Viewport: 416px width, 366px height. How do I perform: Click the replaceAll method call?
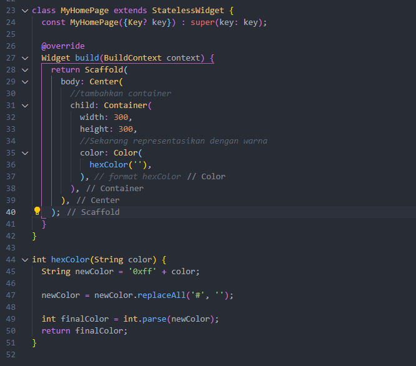coord(162,295)
